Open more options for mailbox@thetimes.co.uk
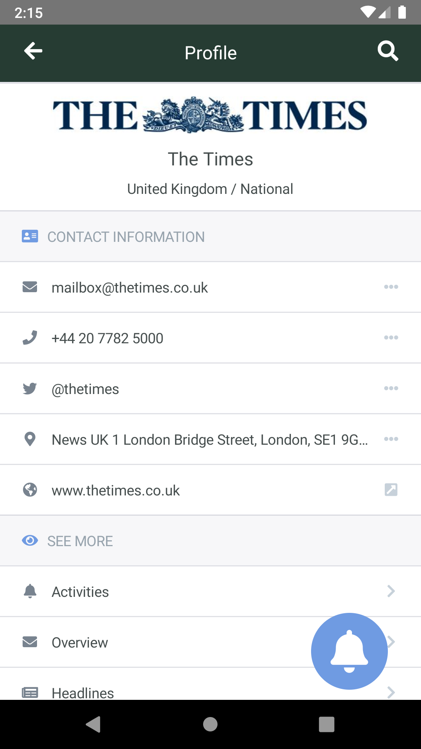 tap(391, 287)
